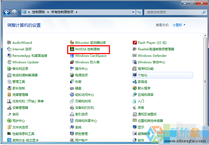Open the Realtek高清晰音频管理器 icon
The image size is (209, 145).
(x=135, y=49)
